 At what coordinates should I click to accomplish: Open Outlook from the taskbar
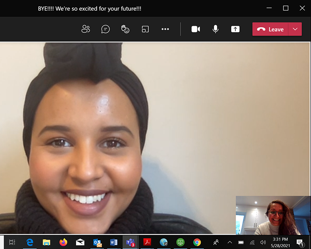pyautogui.click(x=97, y=242)
